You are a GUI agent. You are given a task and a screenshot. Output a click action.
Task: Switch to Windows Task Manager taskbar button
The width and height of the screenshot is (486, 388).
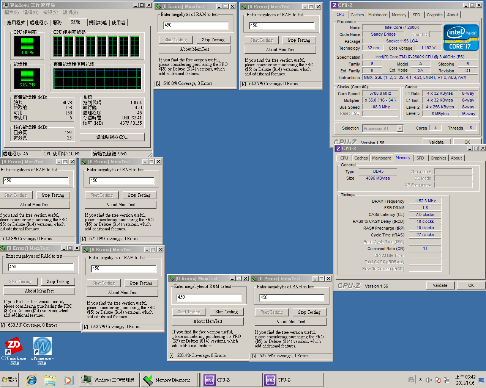tap(109, 380)
